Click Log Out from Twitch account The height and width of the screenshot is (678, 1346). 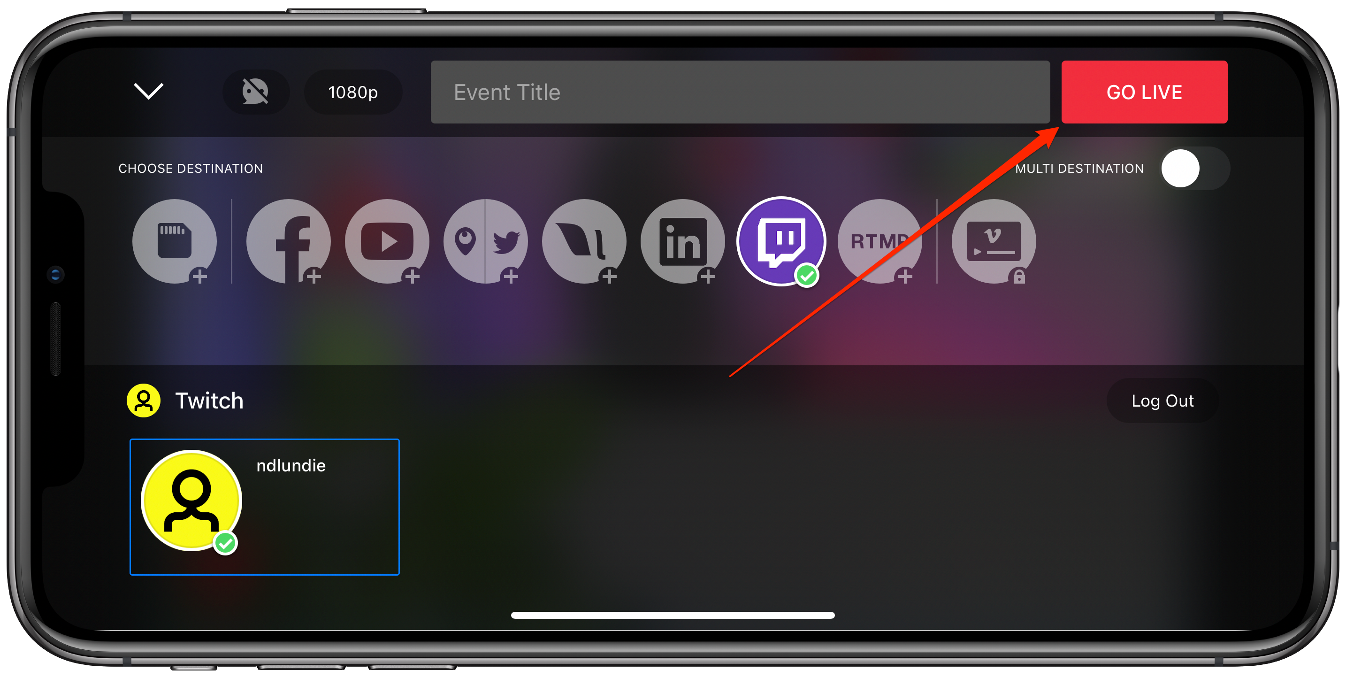[x=1162, y=400]
